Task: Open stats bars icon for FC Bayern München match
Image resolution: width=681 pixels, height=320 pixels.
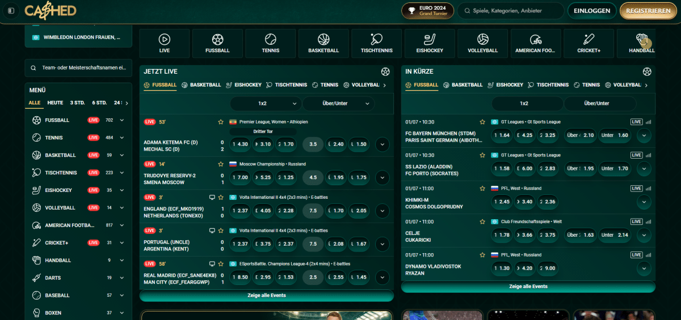Action: tap(648, 122)
